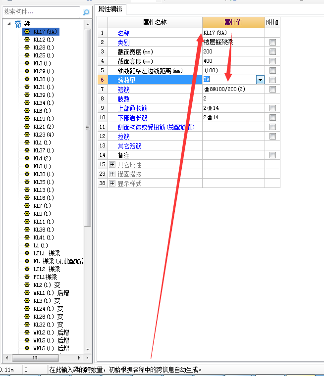Expand the 锚固搭接 group
The height and width of the screenshot is (376, 324).
(112, 174)
